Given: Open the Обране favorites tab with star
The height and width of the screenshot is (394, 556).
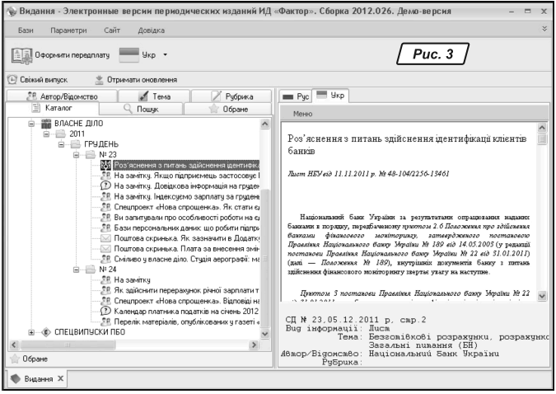Looking at the screenshot, I should (227, 108).
